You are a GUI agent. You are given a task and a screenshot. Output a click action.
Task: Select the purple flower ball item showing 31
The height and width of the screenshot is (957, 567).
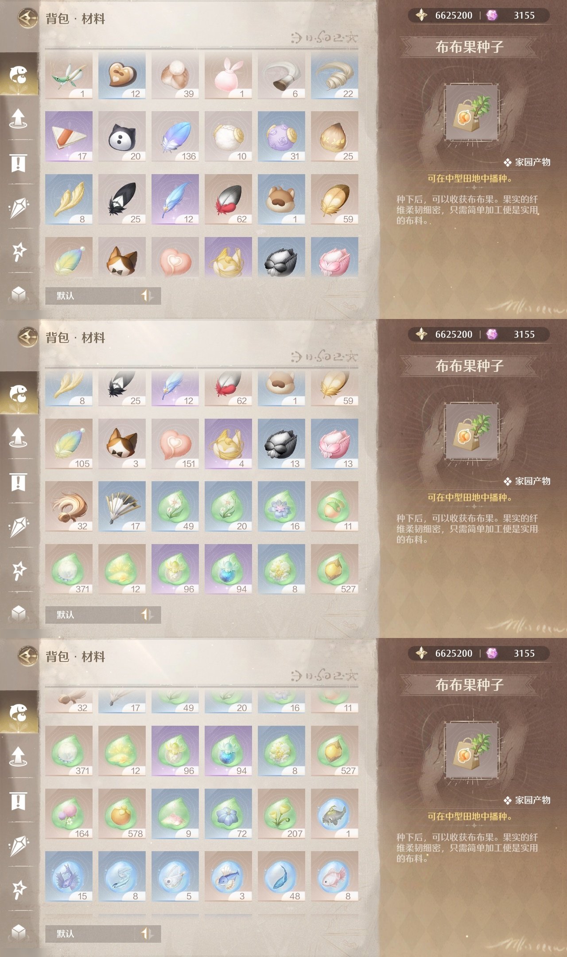coord(281,136)
